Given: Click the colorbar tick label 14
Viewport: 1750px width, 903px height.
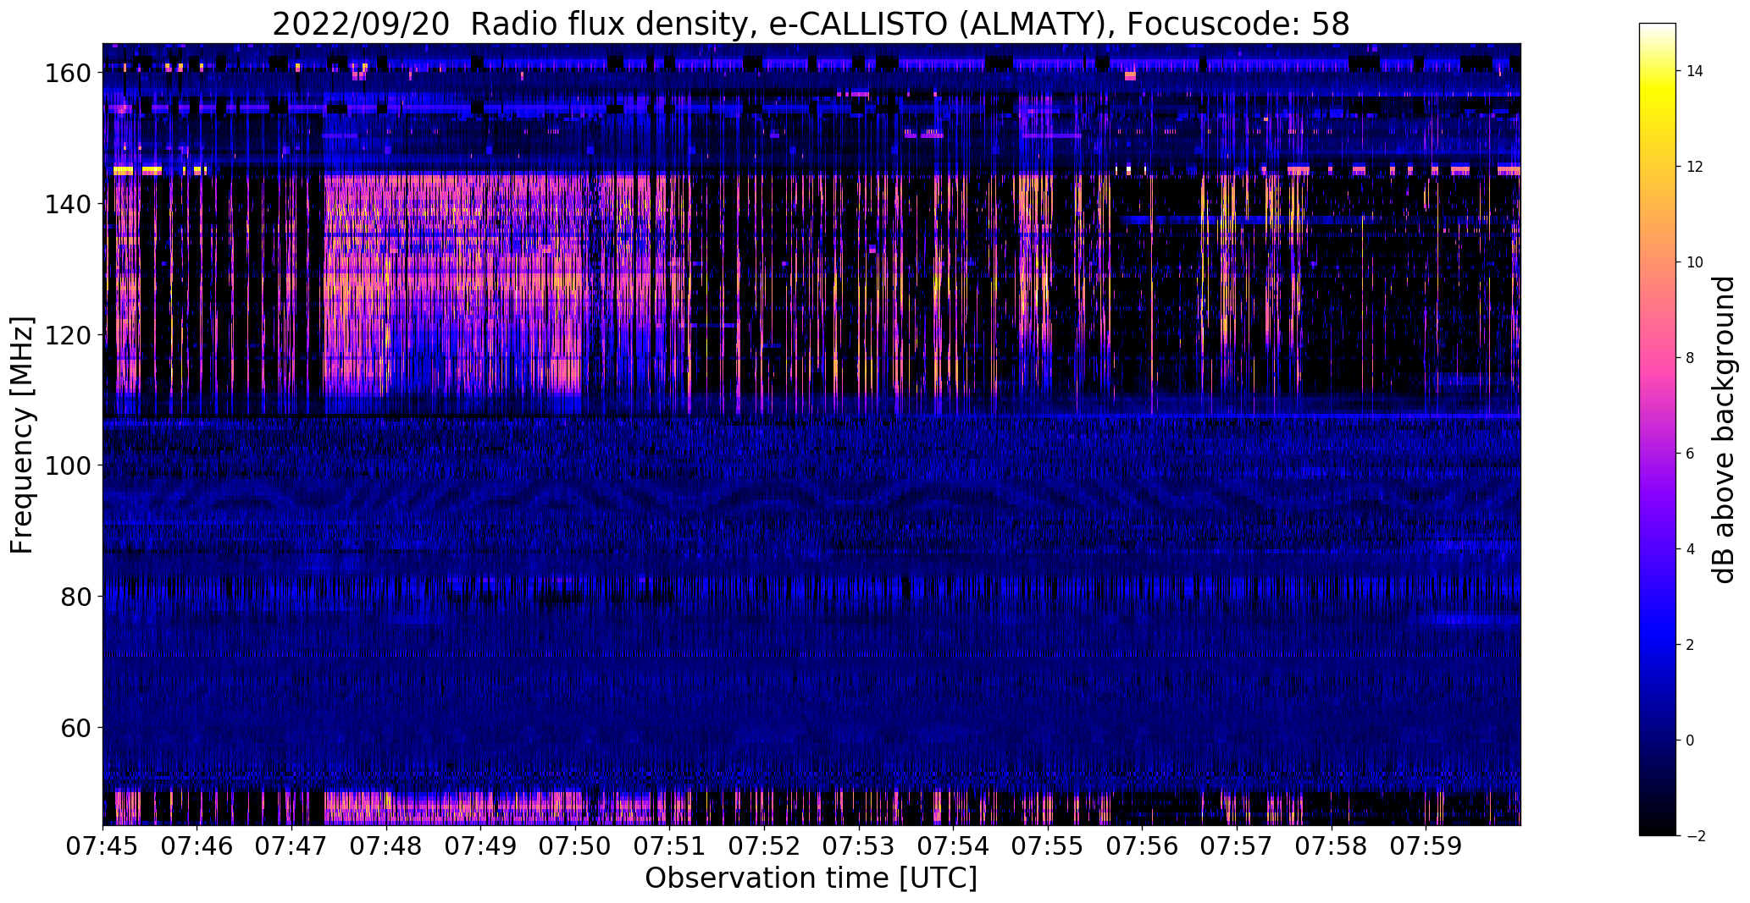Looking at the screenshot, I should pos(1695,71).
